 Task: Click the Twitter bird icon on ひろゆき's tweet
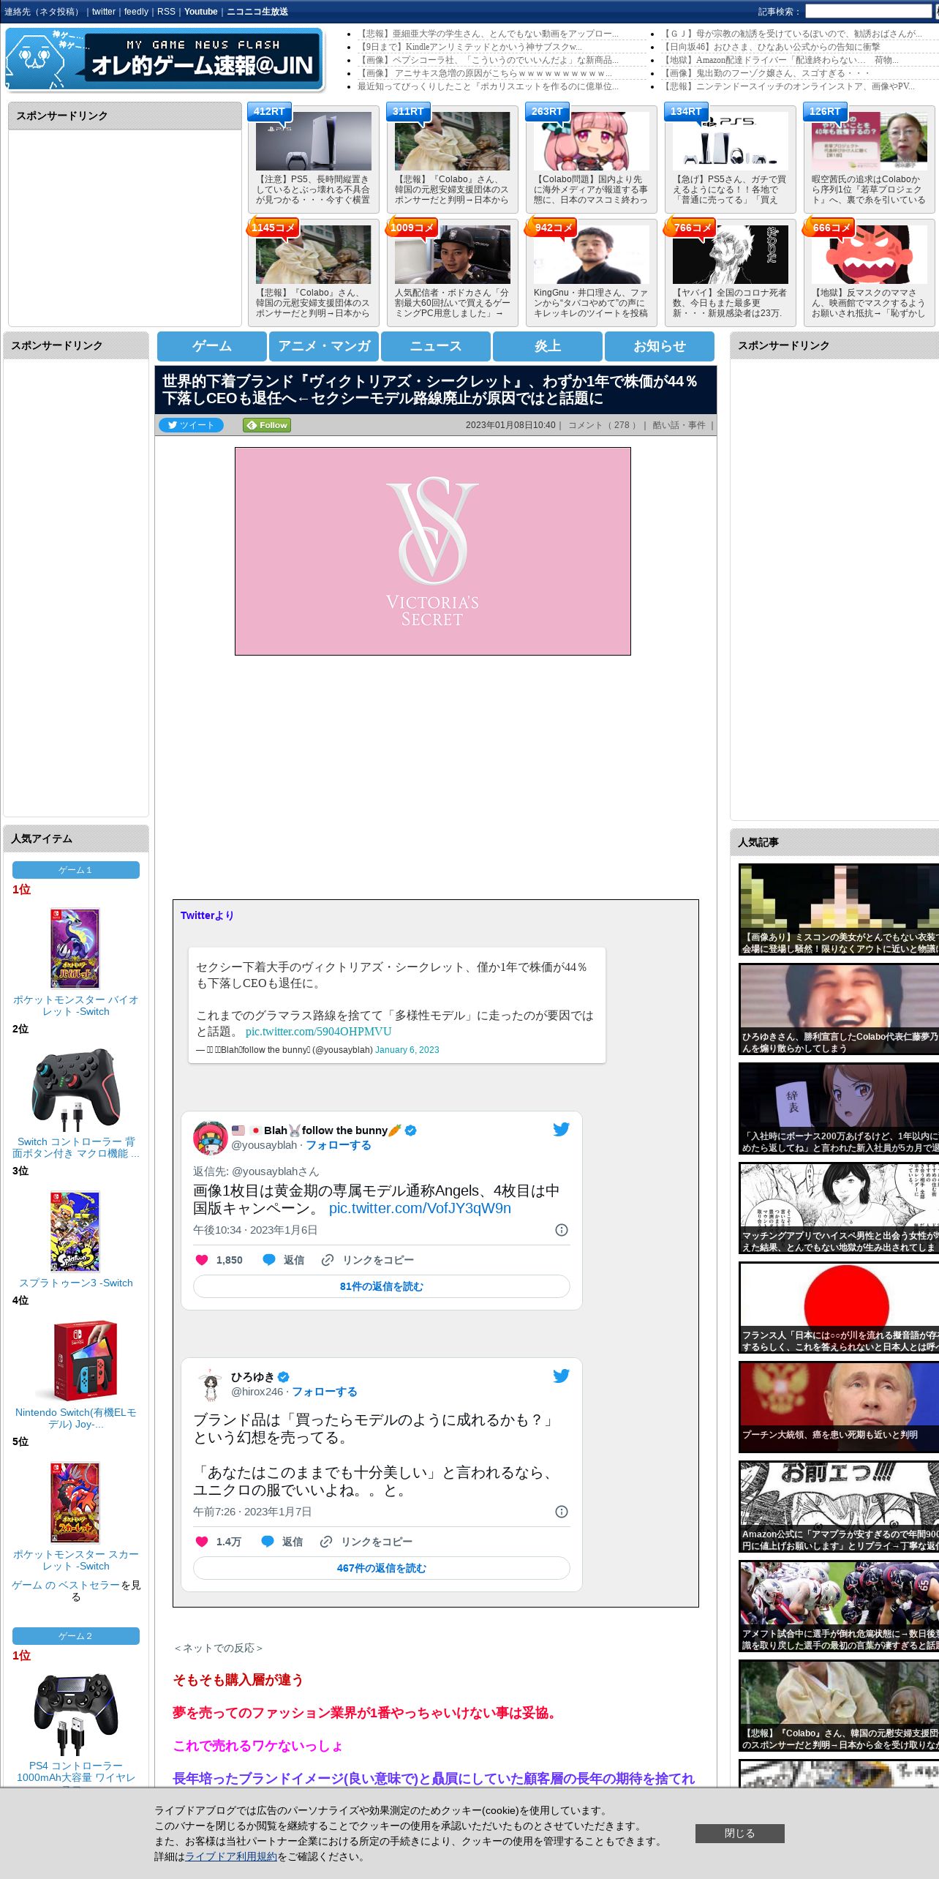(x=561, y=1376)
